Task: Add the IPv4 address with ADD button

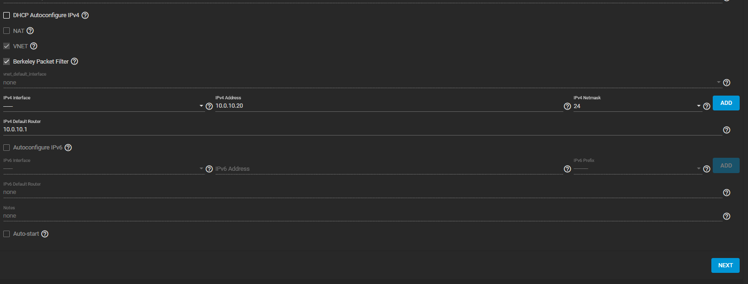Action: [726, 103]
